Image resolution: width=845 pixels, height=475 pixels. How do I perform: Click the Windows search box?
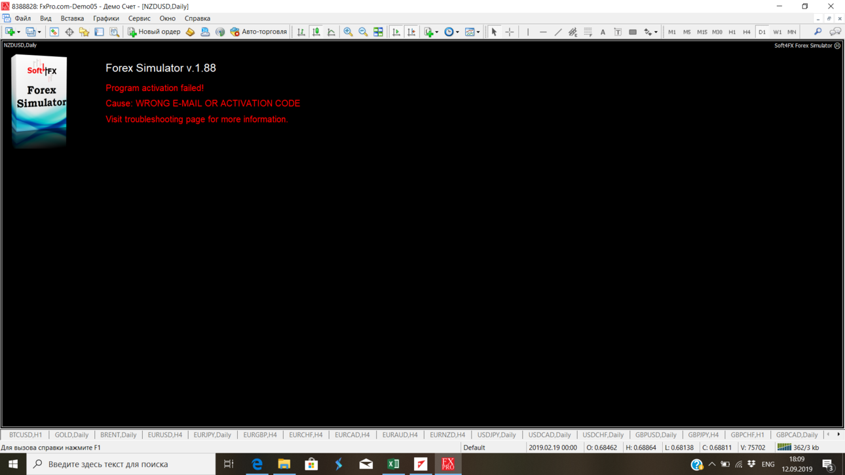click(x=121, y=464)
